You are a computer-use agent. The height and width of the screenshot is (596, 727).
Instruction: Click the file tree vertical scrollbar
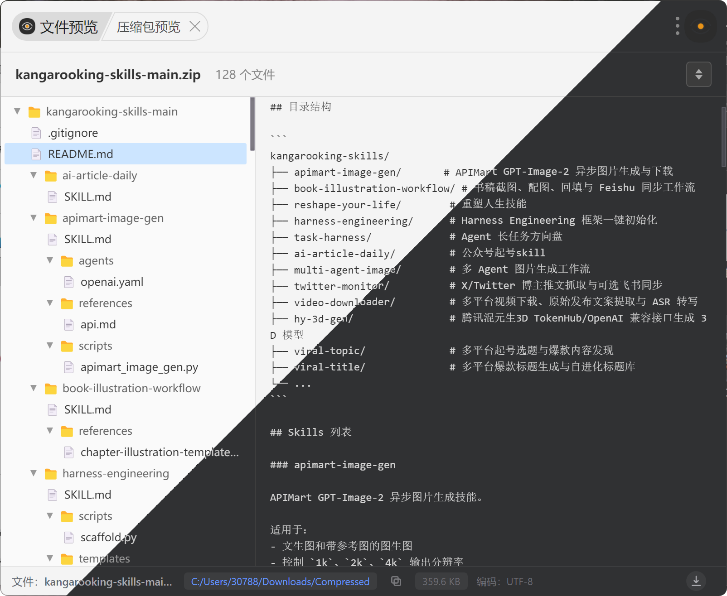[252, 124]
